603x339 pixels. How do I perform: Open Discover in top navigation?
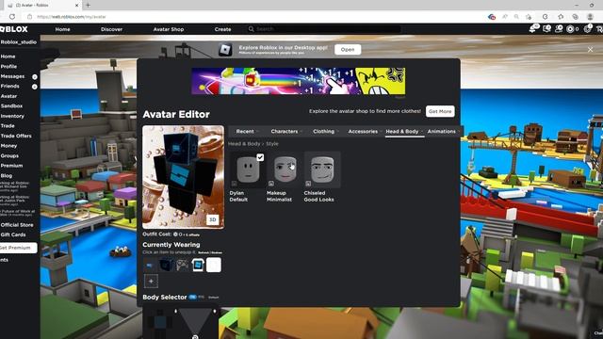coord(111,29)
